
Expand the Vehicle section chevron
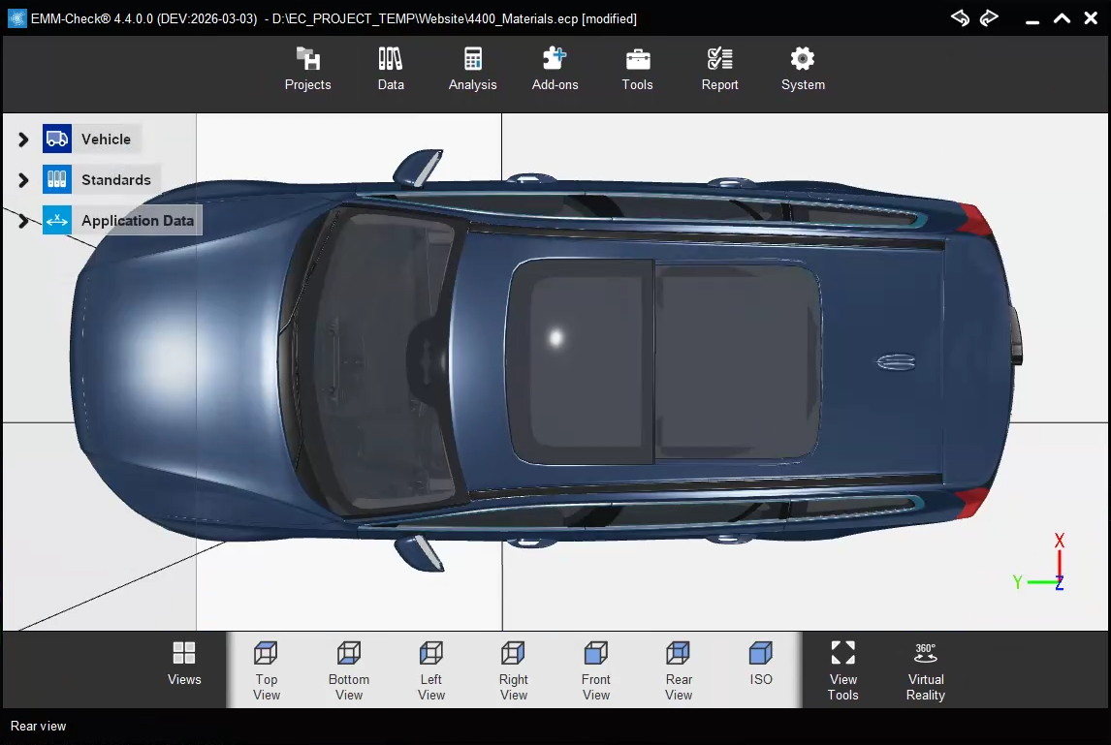(21, 139)
